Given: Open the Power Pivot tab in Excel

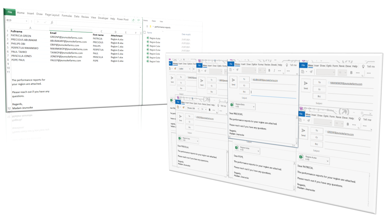Looking at the screenshot, I should [x=123, y=20].
